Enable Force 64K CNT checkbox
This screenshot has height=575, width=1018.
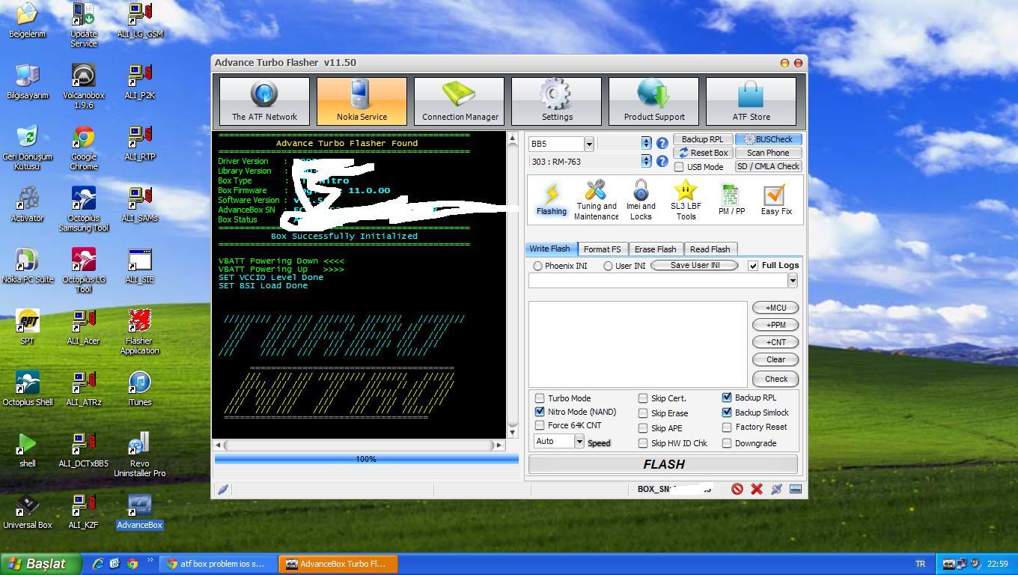click(540, 425)
